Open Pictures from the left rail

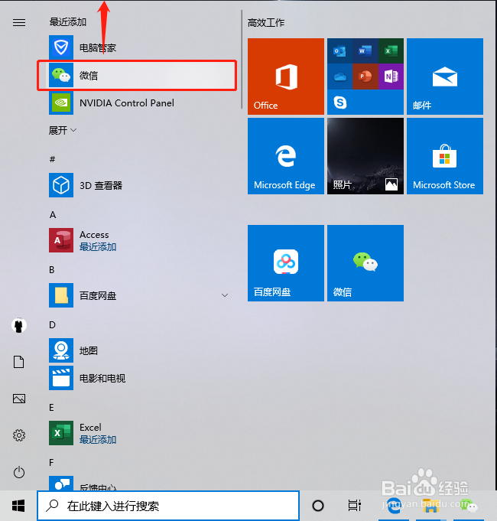pyautogui.click(x=19, y=399)
